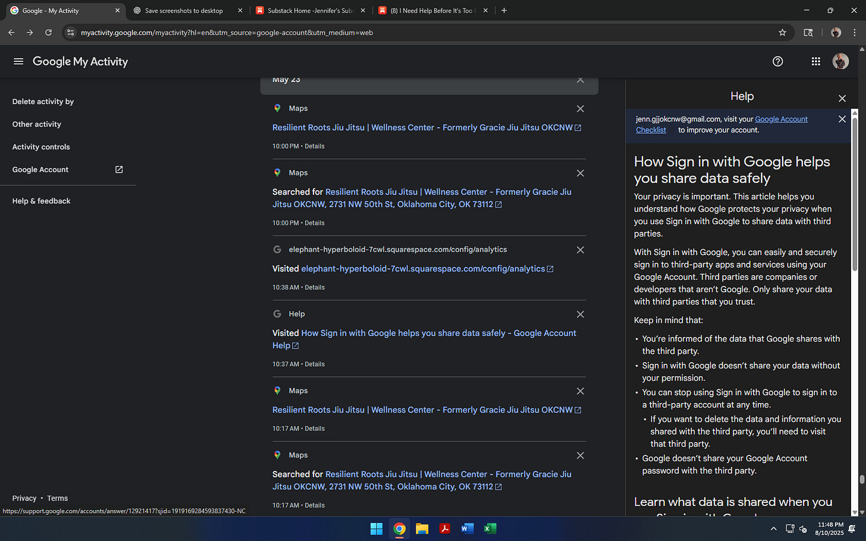
Task: Open the help question mark icon
Action: click(x=777, y=61)
